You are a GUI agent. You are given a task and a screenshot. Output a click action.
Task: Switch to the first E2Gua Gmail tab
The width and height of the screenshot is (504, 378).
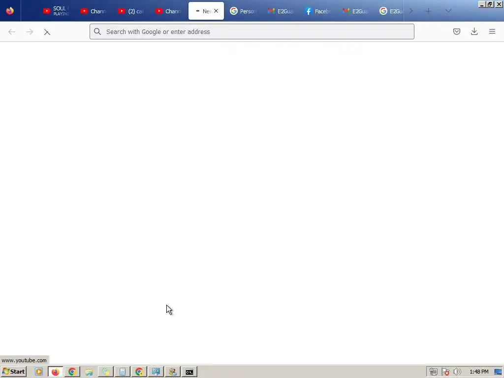[x=281, y=11]
